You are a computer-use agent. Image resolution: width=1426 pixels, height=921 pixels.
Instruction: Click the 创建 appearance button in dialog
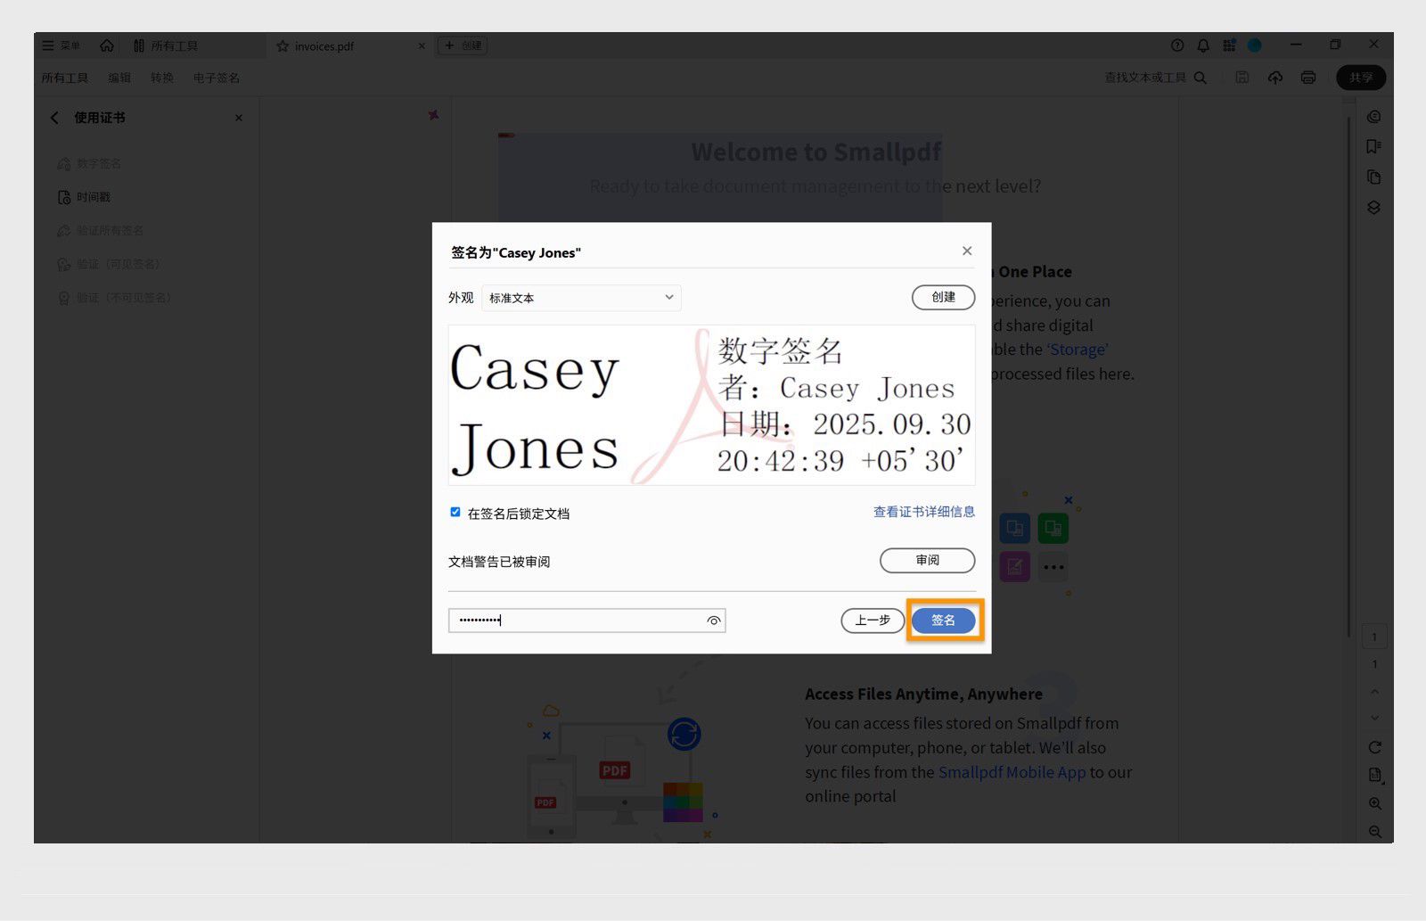(x=943, y=297)
